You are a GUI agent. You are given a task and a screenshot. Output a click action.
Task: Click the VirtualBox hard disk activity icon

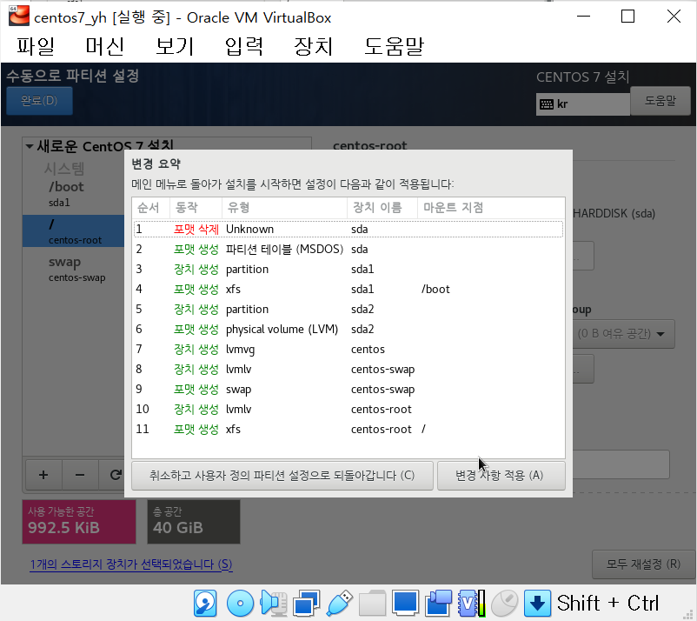205,604
